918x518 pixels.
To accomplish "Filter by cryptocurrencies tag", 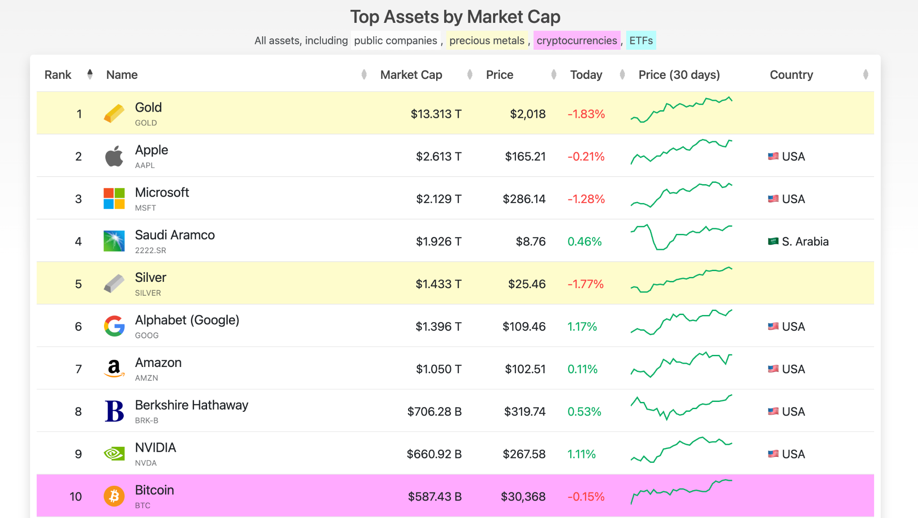I will pyautogui.click(x=576, y=41).
